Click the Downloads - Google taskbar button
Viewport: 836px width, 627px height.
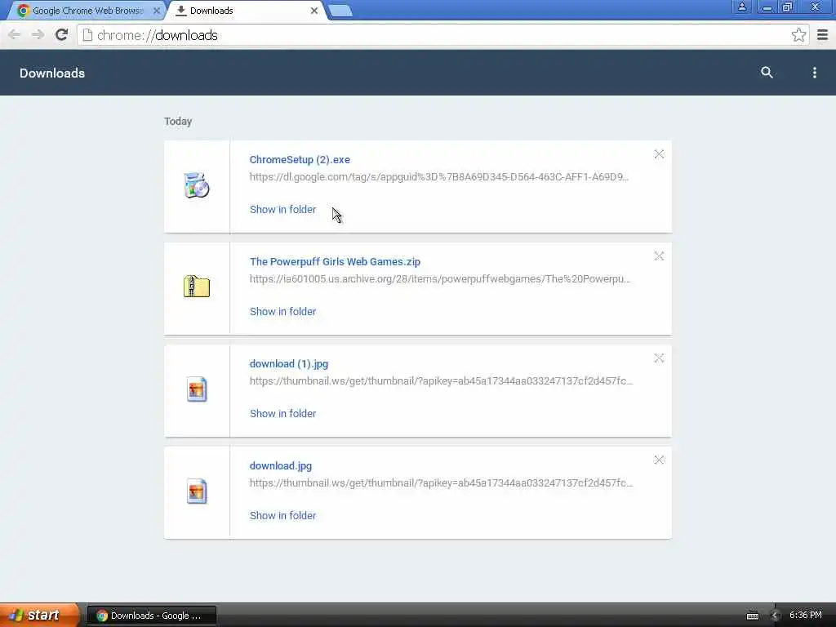point(151,616)
